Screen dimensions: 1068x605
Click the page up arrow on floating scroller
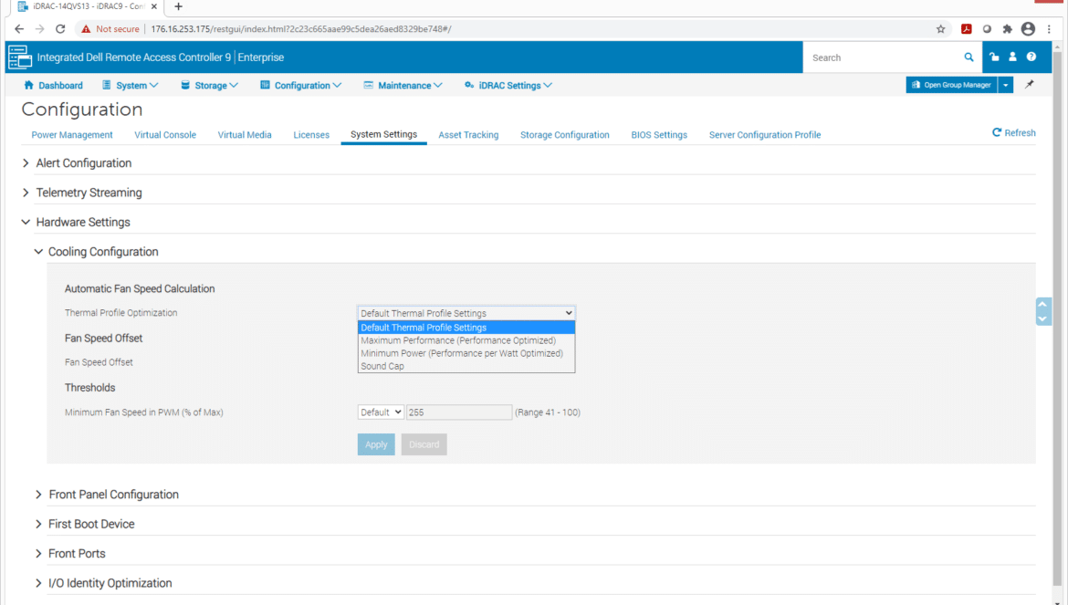click(1042, 305)
